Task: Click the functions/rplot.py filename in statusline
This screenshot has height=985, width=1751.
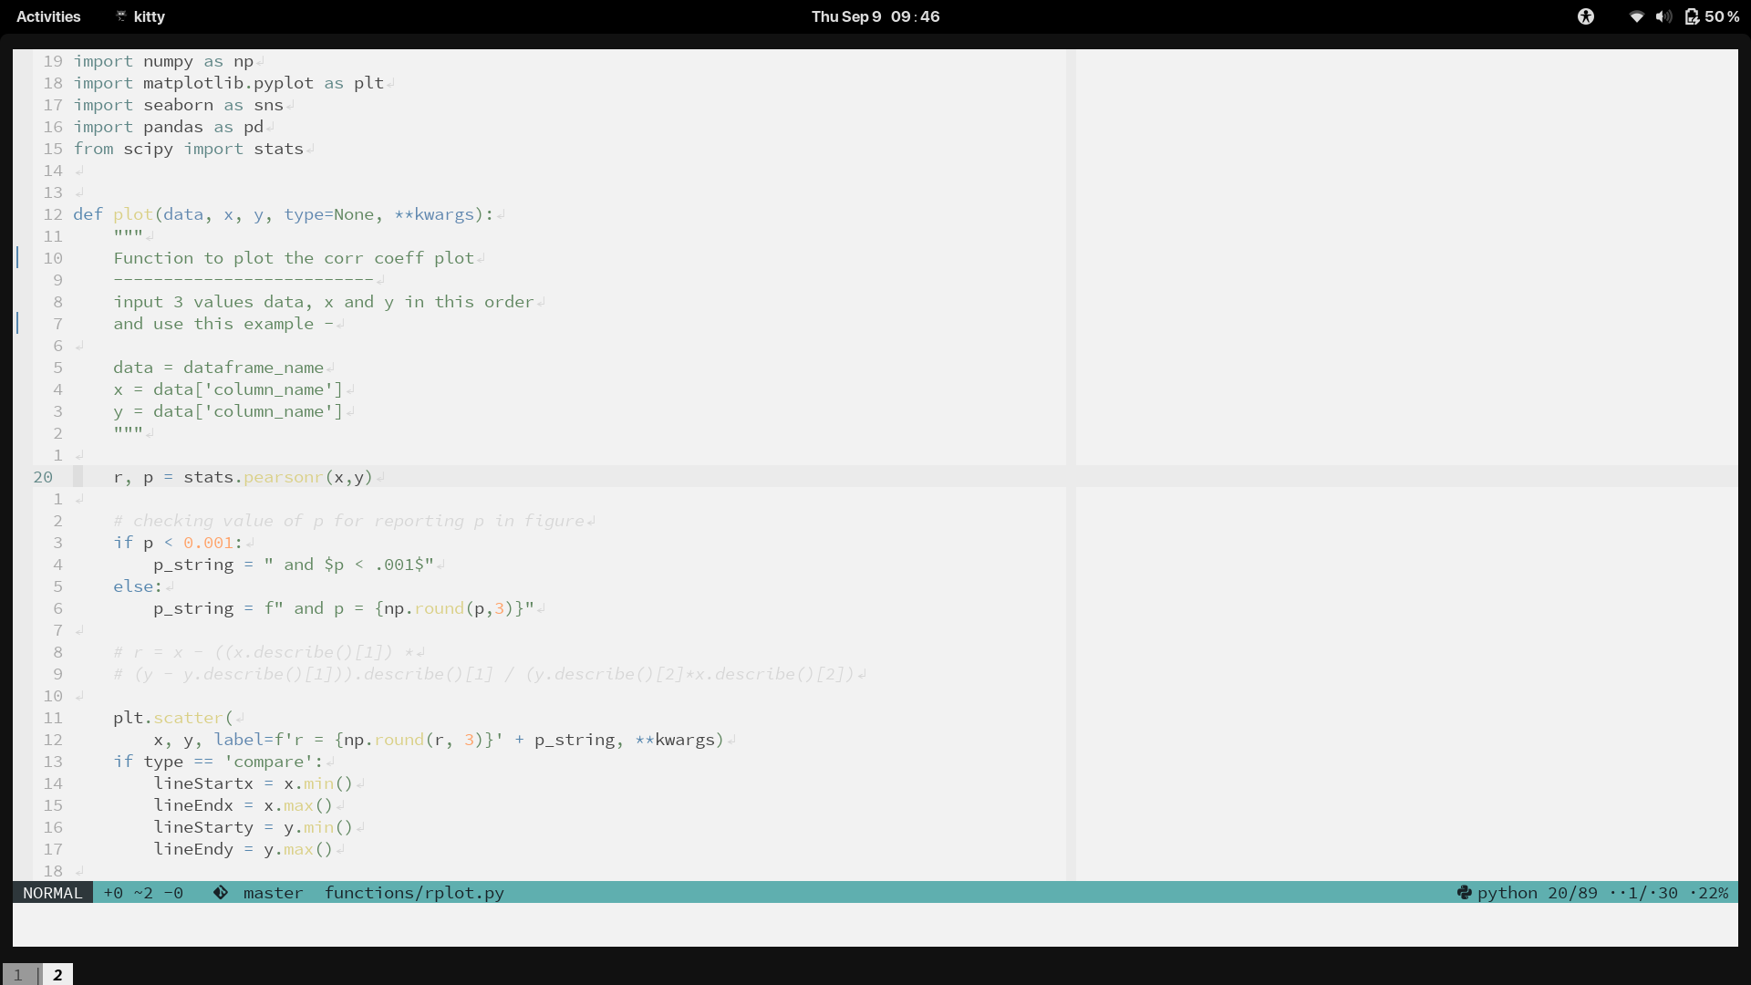Action: pos(414,893)
